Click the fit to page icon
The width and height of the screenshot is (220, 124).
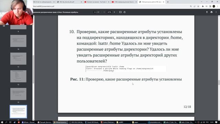(120, 12)
